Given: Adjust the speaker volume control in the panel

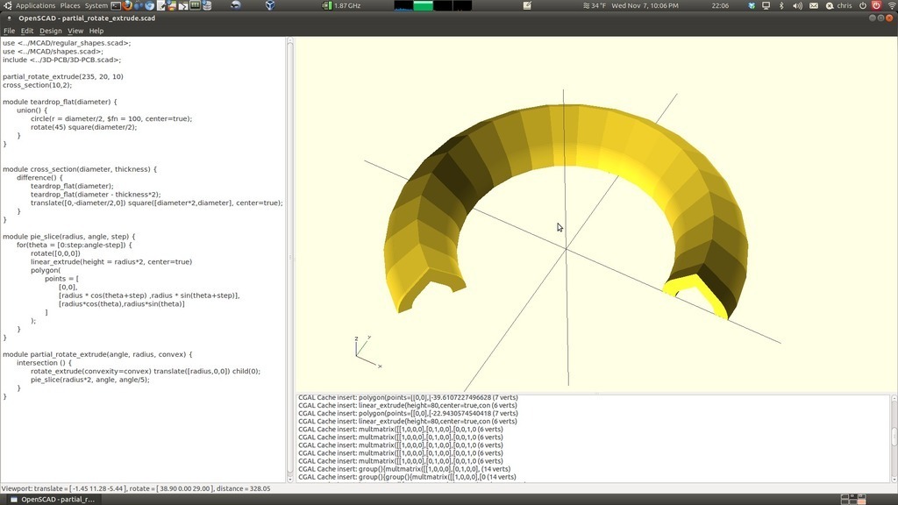Looking at the screenshot, I should 798,6.
